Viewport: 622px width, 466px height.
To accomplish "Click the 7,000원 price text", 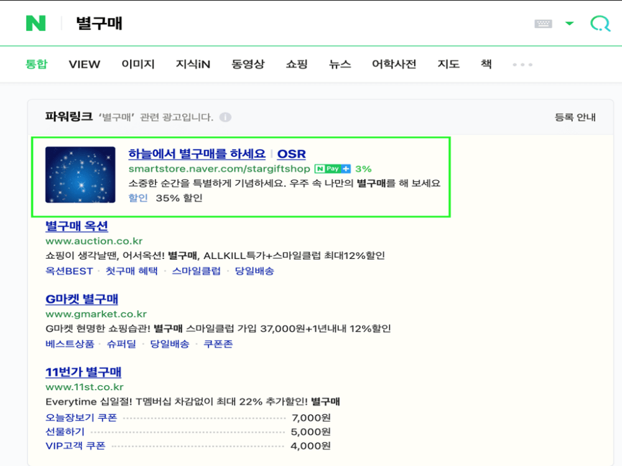I will click(311, 418).
